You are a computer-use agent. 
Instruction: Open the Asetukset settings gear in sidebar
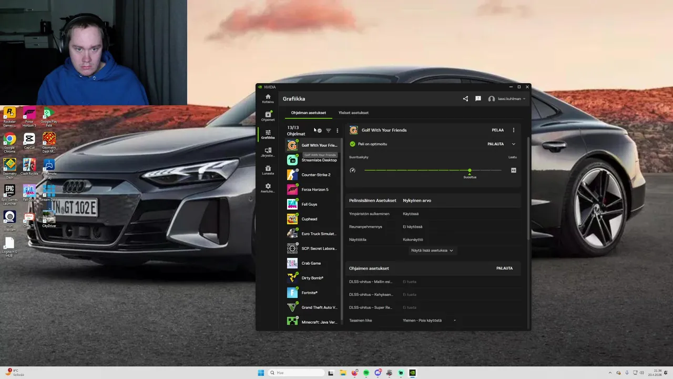pyautogui.click(x=268, y=188)
